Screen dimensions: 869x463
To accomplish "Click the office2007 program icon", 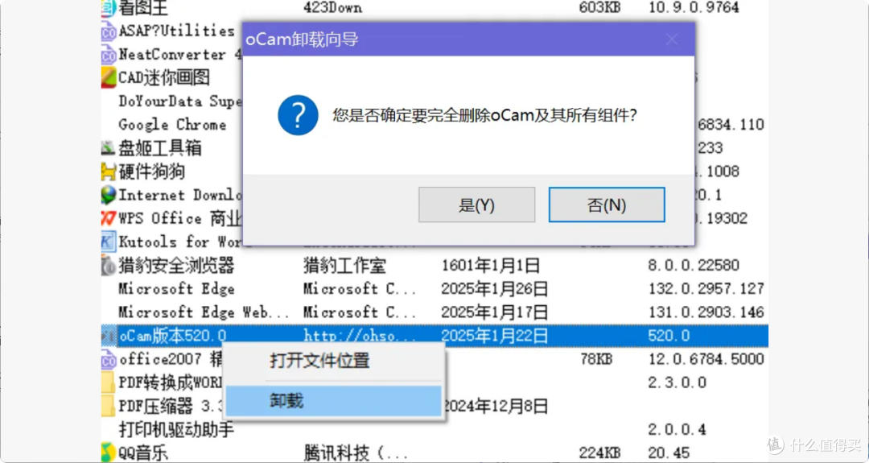I will pyautogui.click(x=109, y=360).
